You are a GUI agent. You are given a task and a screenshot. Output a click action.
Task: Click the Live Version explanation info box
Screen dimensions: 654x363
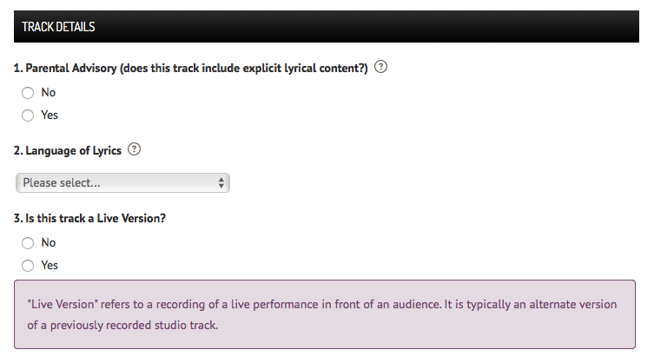325,314
